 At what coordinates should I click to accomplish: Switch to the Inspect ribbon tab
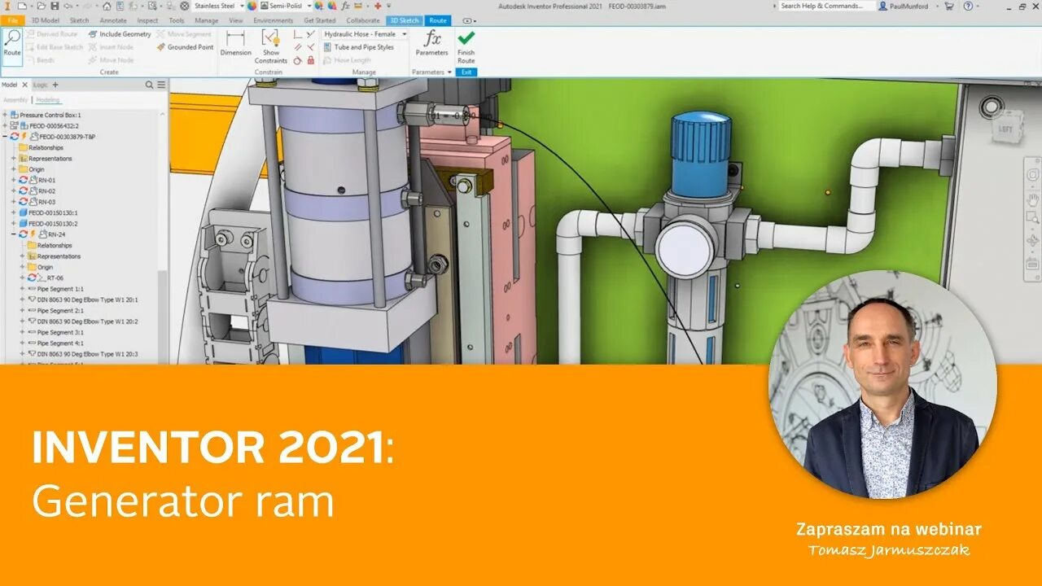[x=148, y=20]
